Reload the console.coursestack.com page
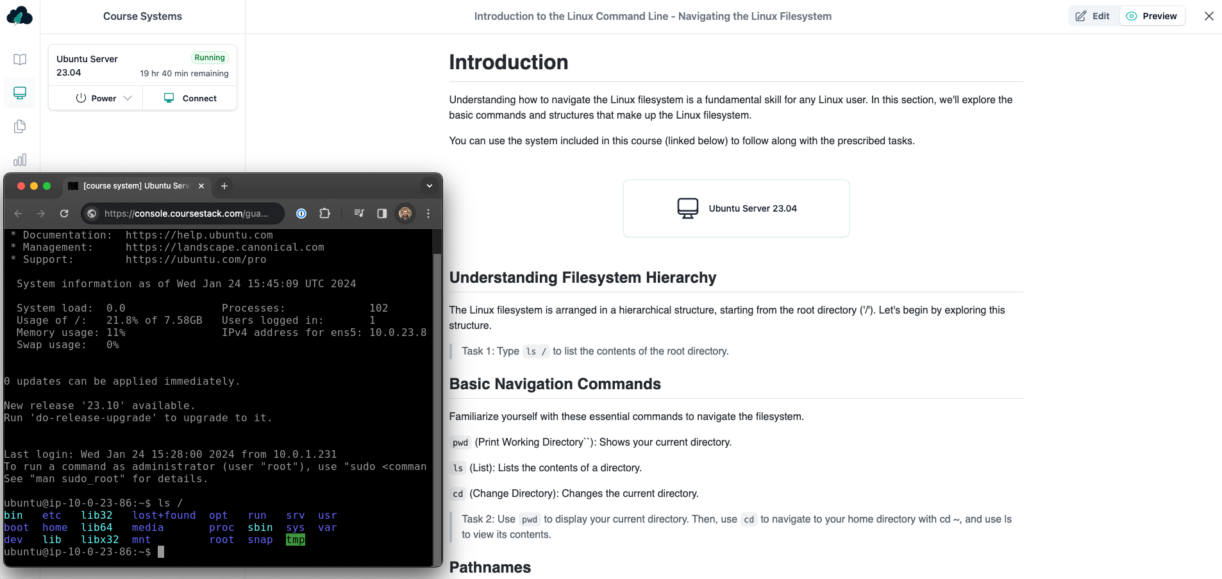The image size is (1222, 579). pyautogui.click(x=63, y=214)
